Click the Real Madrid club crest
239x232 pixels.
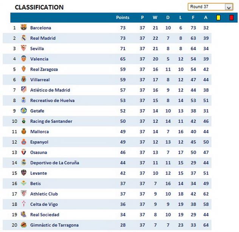[x=23, y=38]
